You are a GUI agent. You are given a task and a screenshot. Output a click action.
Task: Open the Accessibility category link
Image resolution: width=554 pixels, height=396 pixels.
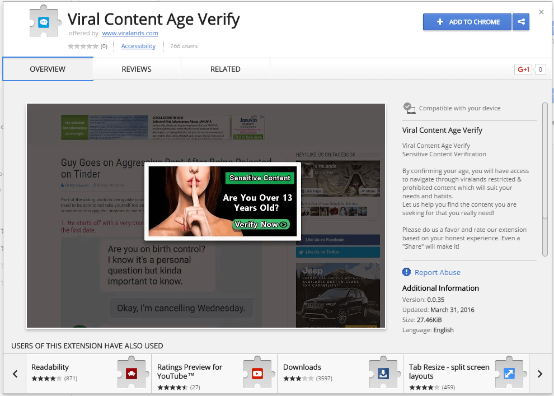coord(138,46)
